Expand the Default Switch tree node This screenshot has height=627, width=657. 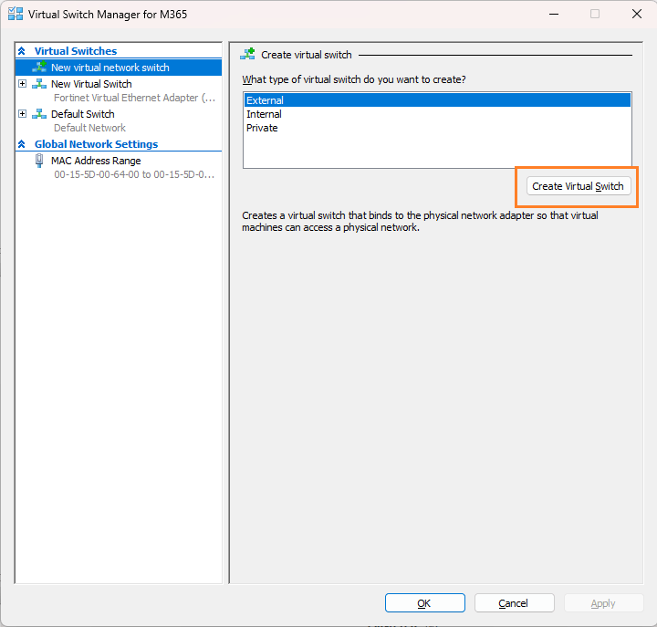tap(23, 114)
